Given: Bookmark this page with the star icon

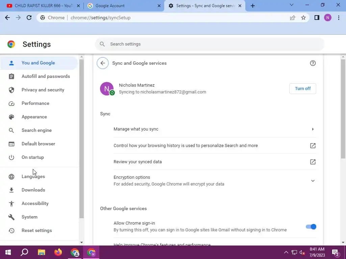Looking at the screenshot, I should coord(303,18).
